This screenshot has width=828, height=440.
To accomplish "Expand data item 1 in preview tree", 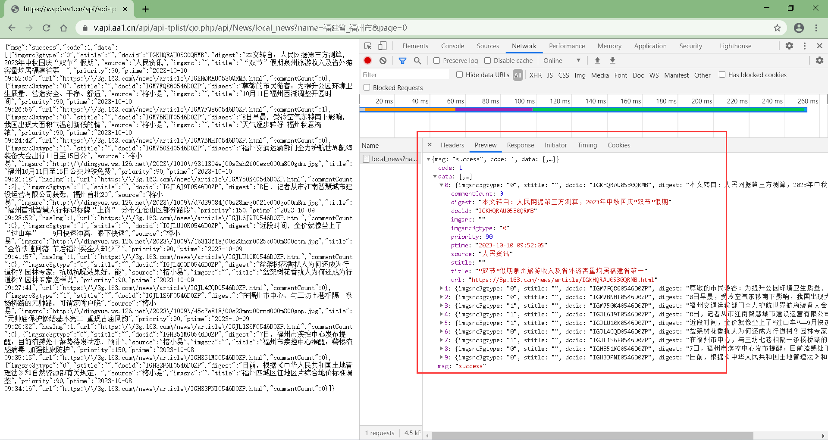I will 441,288.
